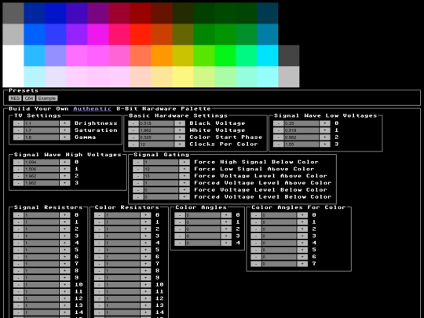Pick the pale yellow palette swatch
The height and width of the screenshot is (318, 424).
[183, 76]
